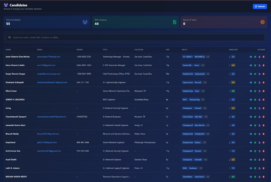Viewport: 271px width, 182px height.
Task: Click analyses count for Gopichand
Action: 230,143
